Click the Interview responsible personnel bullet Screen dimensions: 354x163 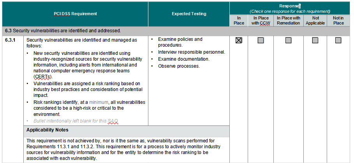(x=191, y=52)
